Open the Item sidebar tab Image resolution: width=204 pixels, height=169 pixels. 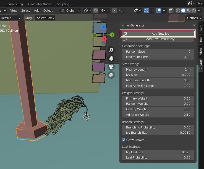201,28
